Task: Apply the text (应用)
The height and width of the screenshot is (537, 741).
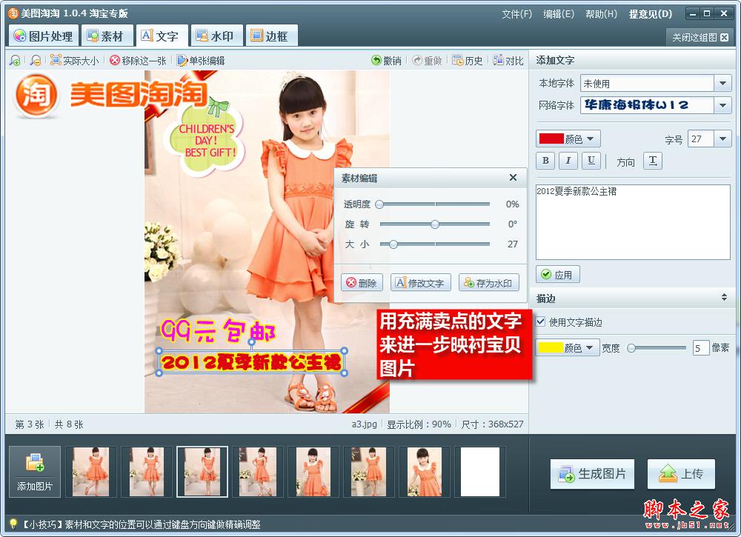Action: (558, 274)
